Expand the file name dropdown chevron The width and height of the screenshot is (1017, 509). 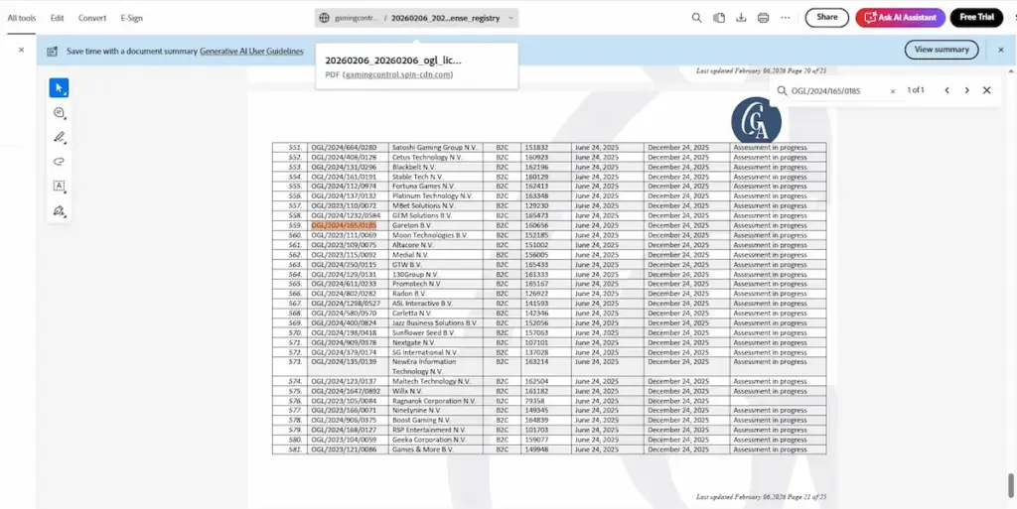510,18
